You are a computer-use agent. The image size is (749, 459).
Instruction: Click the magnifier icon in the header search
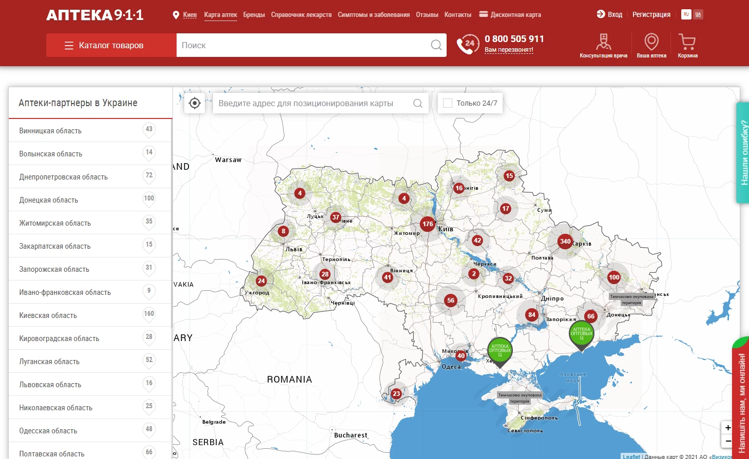click(436, 45)
